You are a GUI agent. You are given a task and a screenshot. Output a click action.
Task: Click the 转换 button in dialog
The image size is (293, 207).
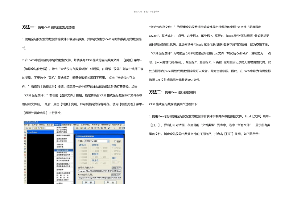[x=89, y=182]
